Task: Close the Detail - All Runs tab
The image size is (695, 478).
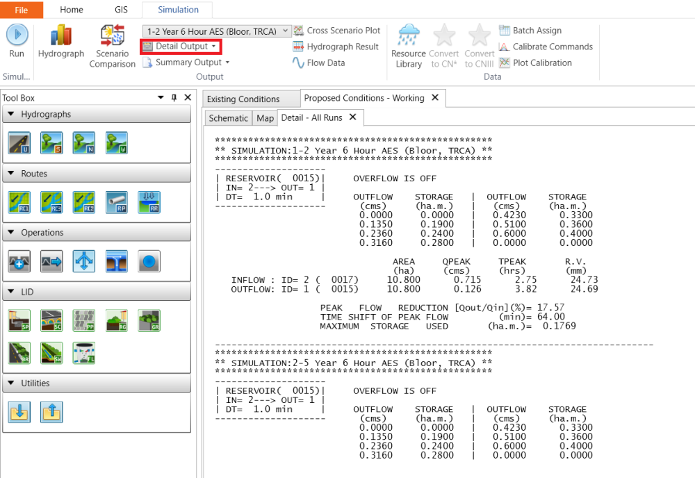Action: 353,117
